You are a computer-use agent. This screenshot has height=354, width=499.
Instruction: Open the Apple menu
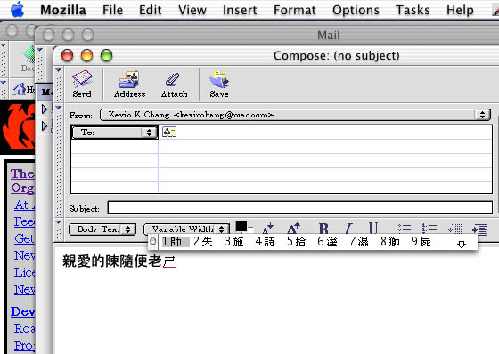(x=17, y=10)
